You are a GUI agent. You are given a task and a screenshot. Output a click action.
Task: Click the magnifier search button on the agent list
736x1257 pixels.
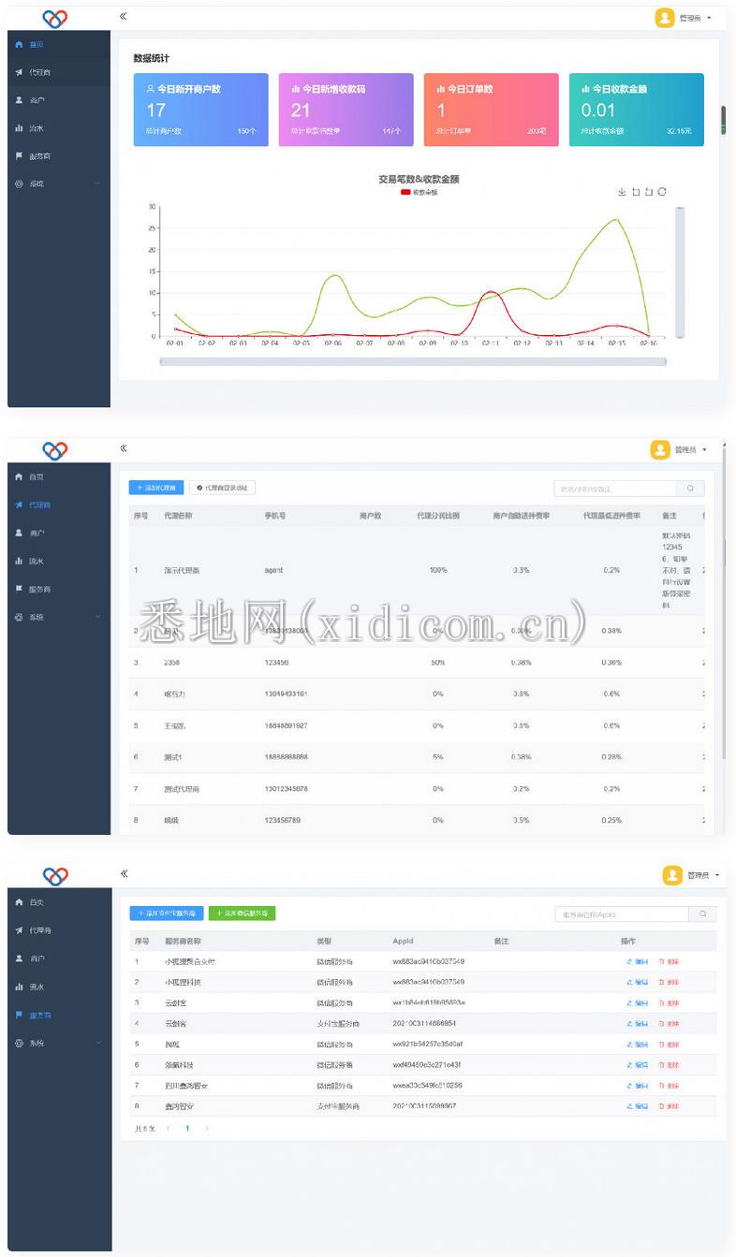[x=691, y=489]
